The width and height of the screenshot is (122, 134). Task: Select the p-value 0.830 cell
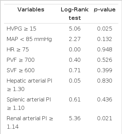click(105, 81)
